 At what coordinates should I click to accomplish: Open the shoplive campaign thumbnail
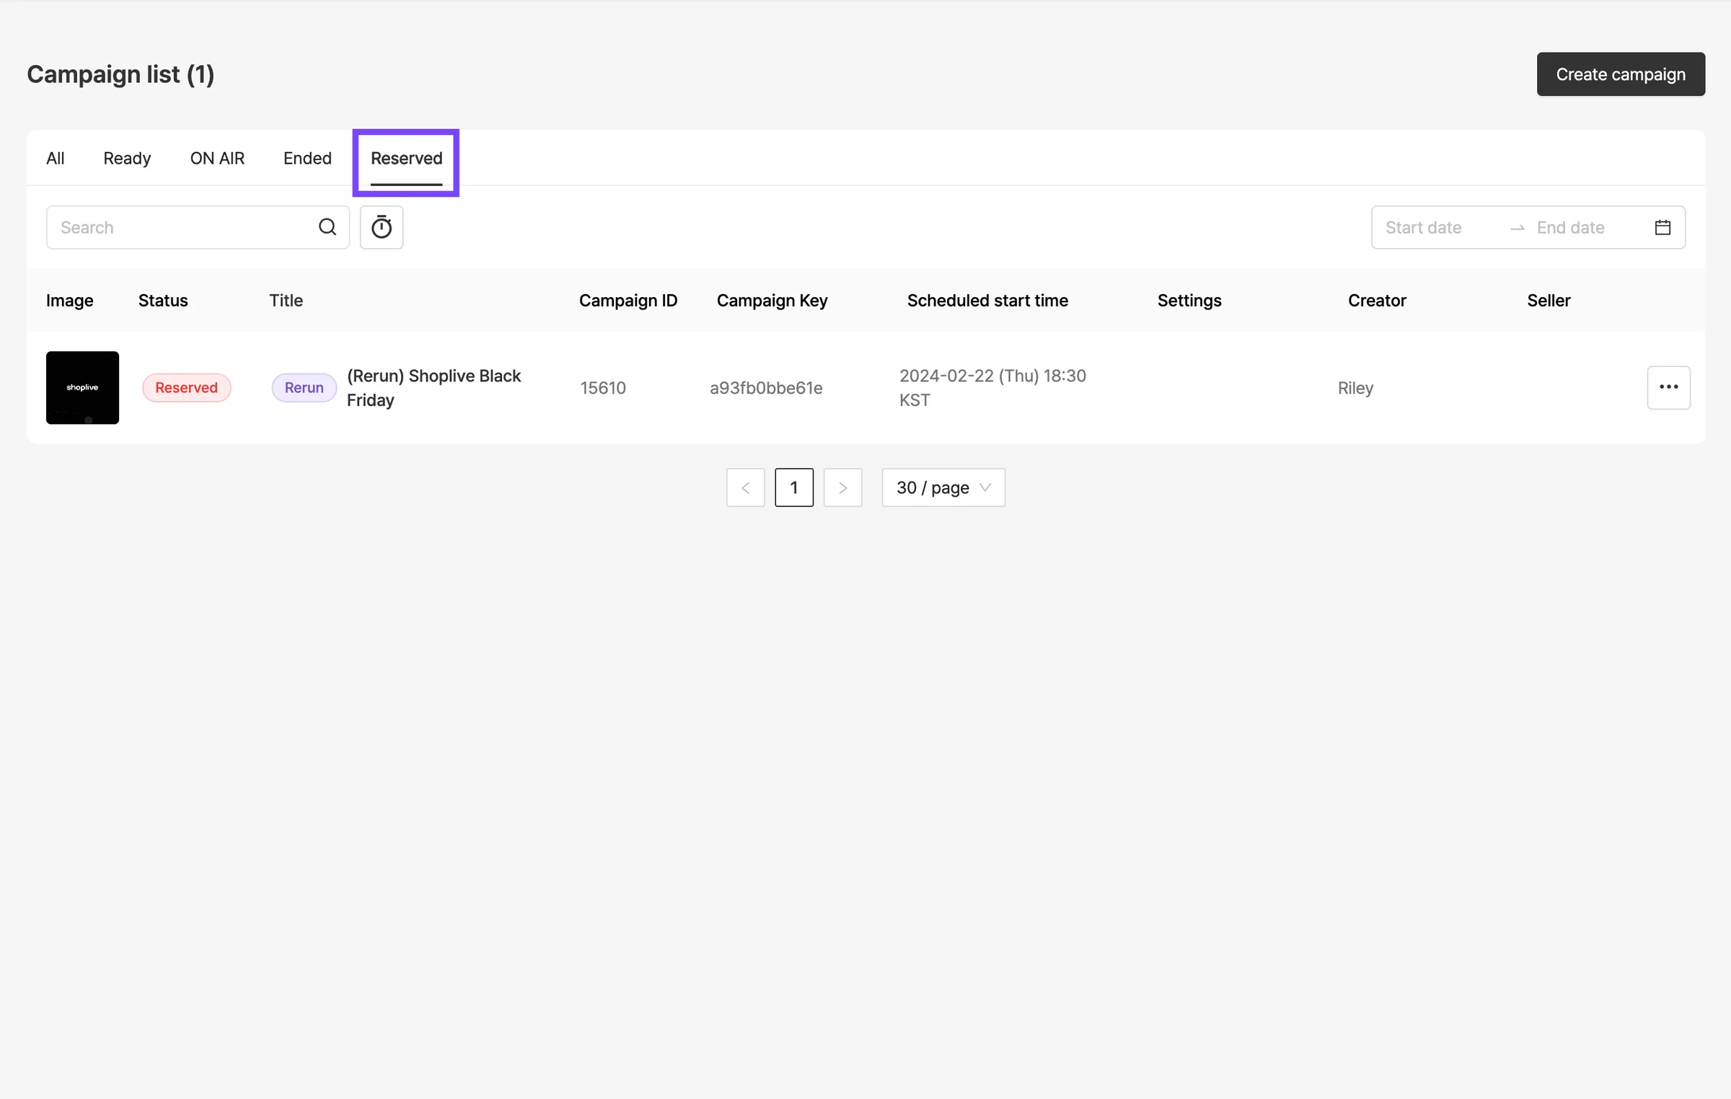pyautogui.click(x=83, y=387)
